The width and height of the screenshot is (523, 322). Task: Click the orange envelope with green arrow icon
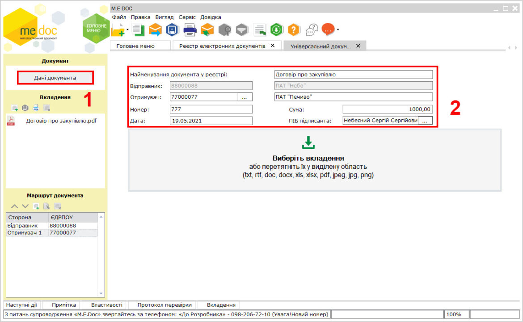coord(207,30)
